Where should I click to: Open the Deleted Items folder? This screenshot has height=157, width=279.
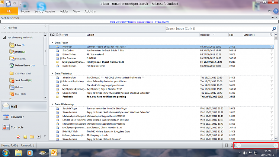click(x=22, y=65)
